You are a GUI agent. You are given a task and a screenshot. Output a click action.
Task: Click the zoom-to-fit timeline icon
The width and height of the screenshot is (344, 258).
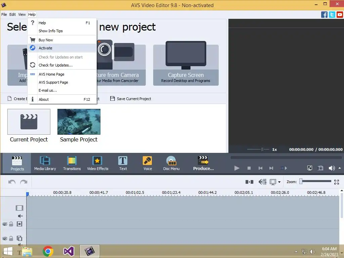point(337,182)
